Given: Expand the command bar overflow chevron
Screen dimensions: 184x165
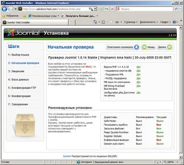Looking at the screenshot, I should 181,21.
